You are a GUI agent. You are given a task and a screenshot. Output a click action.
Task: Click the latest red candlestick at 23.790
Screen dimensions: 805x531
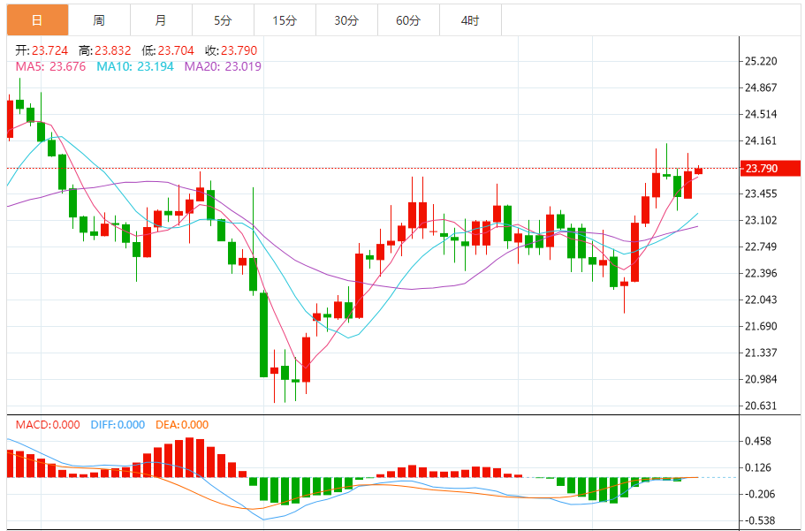click(x=699, y=171)
